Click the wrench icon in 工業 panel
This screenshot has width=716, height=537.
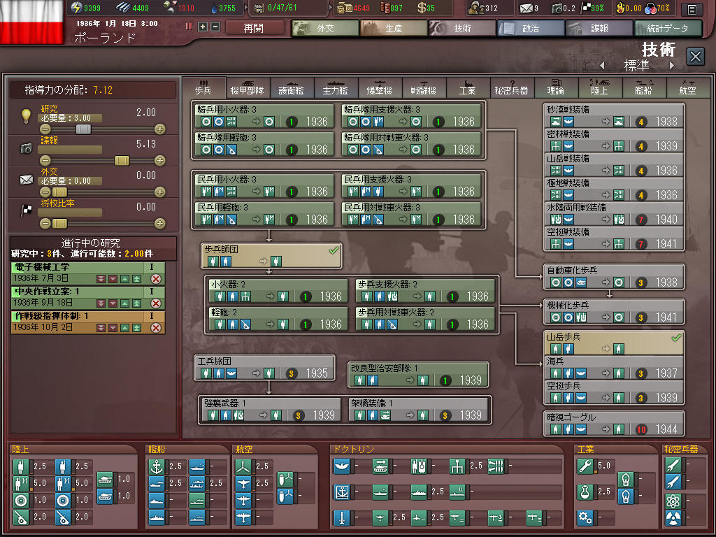[x=586, y=466]
